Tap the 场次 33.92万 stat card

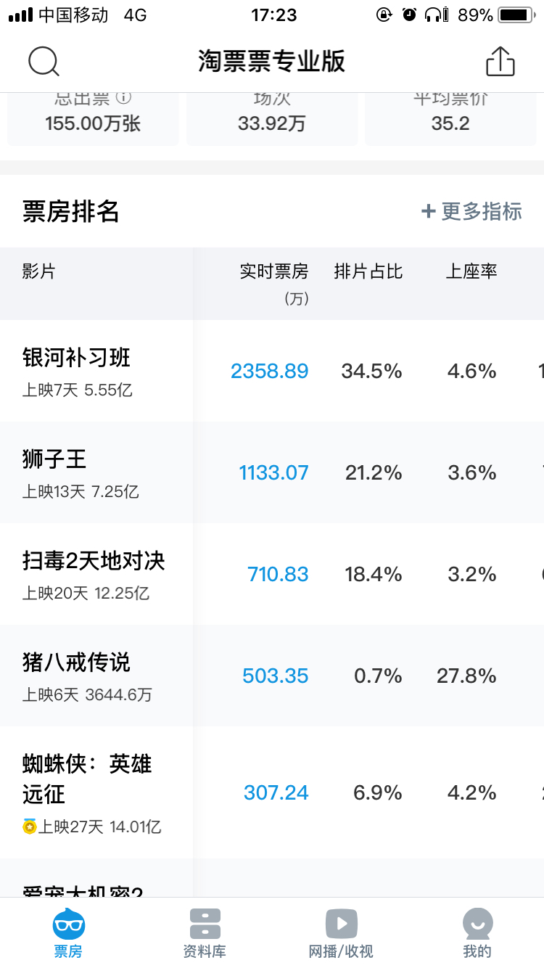[x=271, y=119]
